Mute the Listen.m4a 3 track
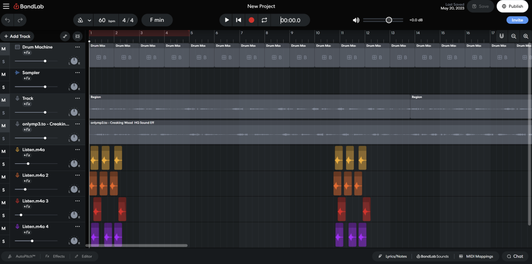The image size is (532, 264). coord(4,203)
